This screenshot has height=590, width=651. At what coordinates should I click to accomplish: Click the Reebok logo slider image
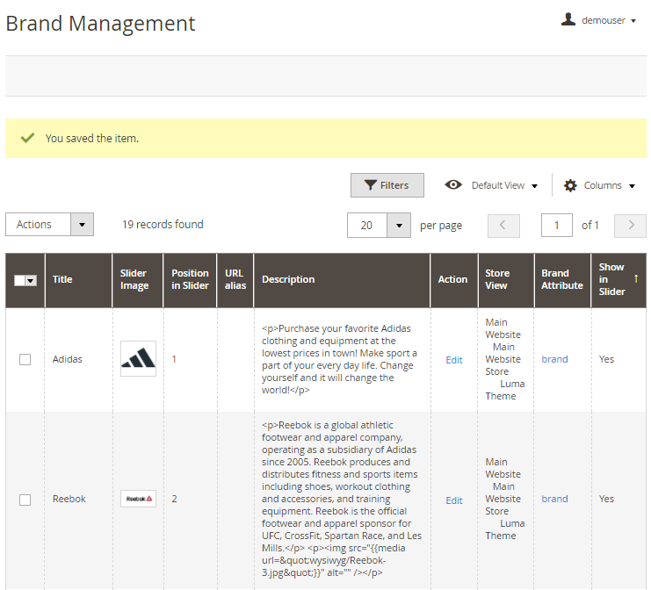click(x=138, y=499)
